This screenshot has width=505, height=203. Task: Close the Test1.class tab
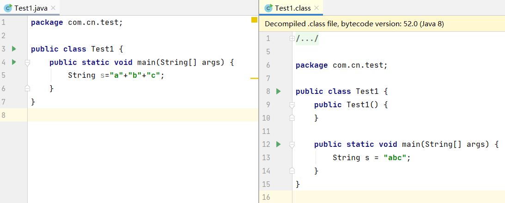316,8
